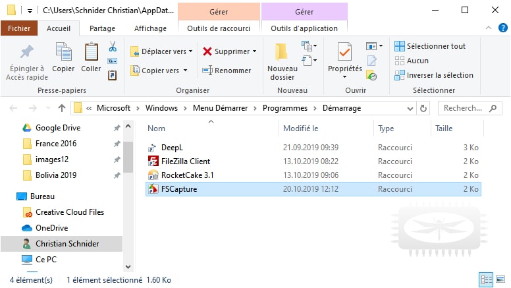Viewport: 511px width, 288px height.
Task: Sort by the Taille column header
Action: pos(444,129)
